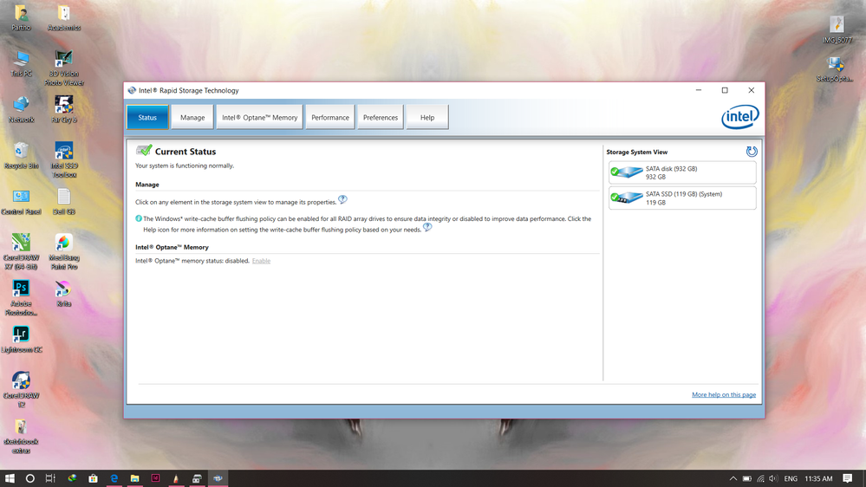
Task: Click the help icon beside manage properties text
Action: point(342,200)
